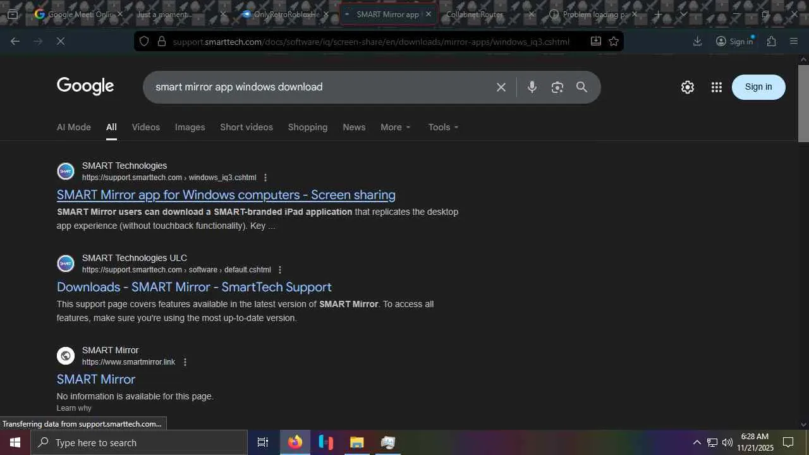Open the Firefox downloads panel
This screenshot has height=455, width=809.
[698, 41]
